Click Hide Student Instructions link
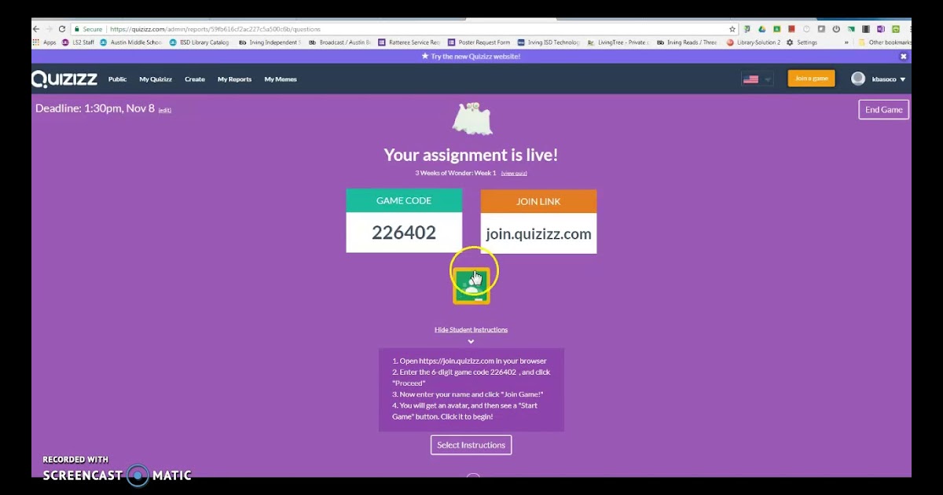The height and width of the screenshot is (495, 943). tap(472, 329)
